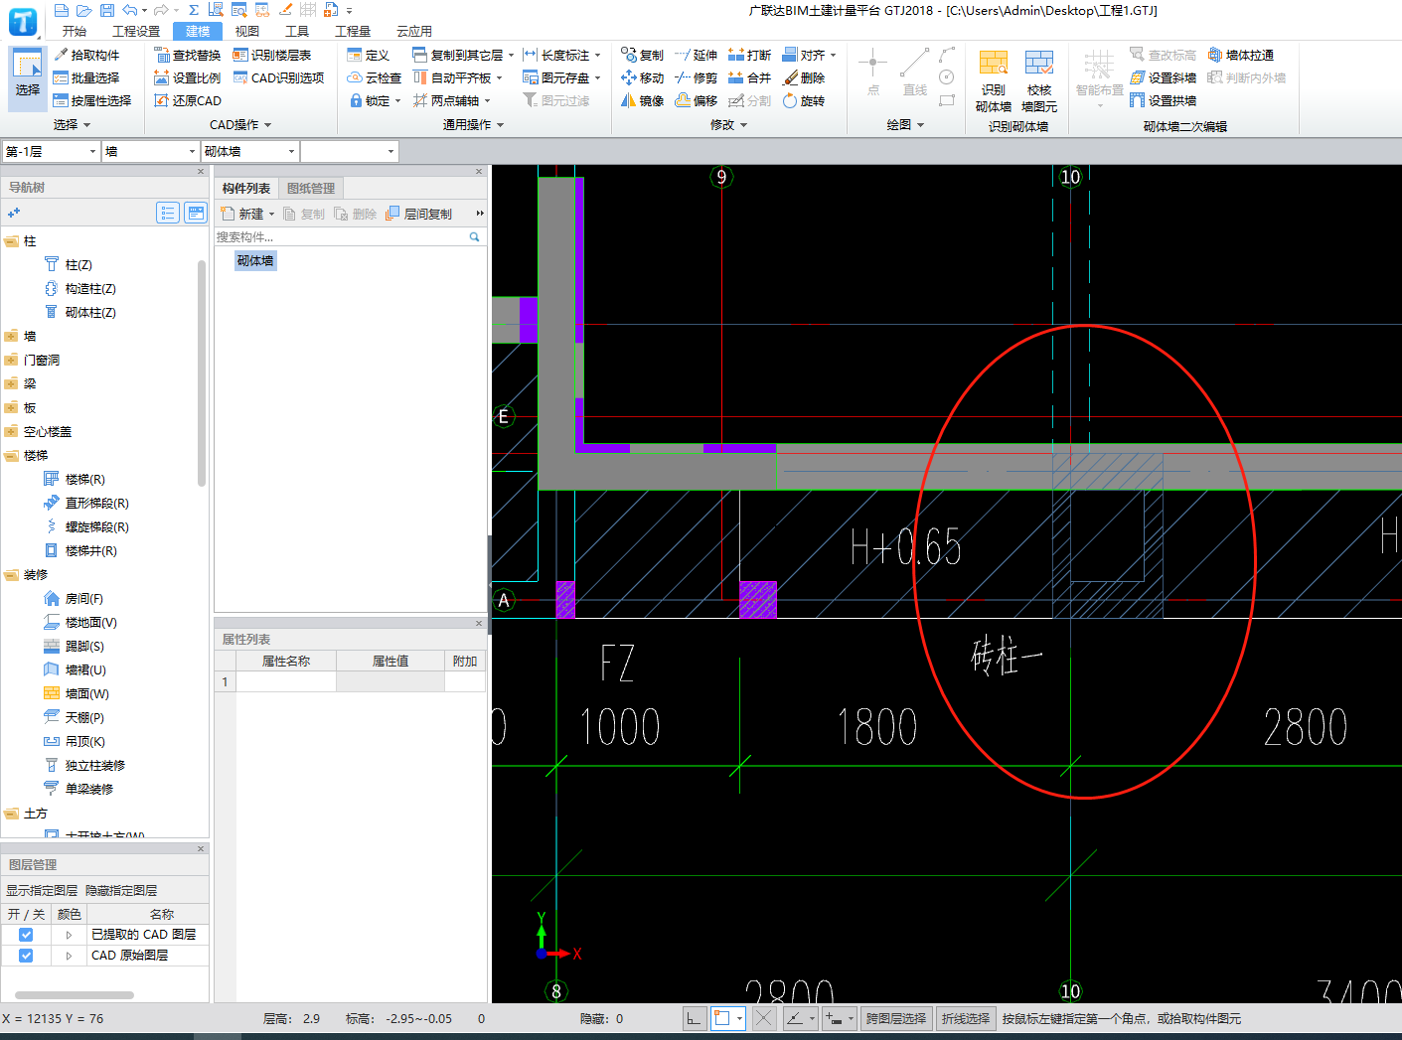Select the 直线 drawing tool
1402x1040 pixels.
click(914, 72)
